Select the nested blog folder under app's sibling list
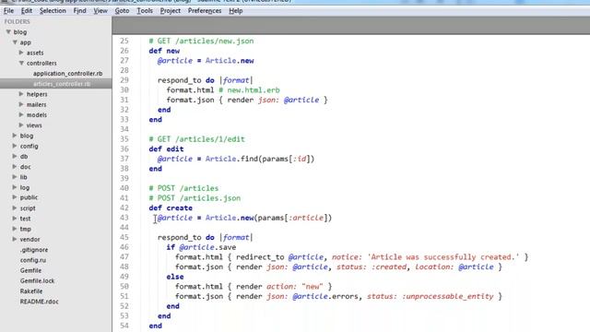The width and height of the screenshot is (590, 332). [27, 136]
